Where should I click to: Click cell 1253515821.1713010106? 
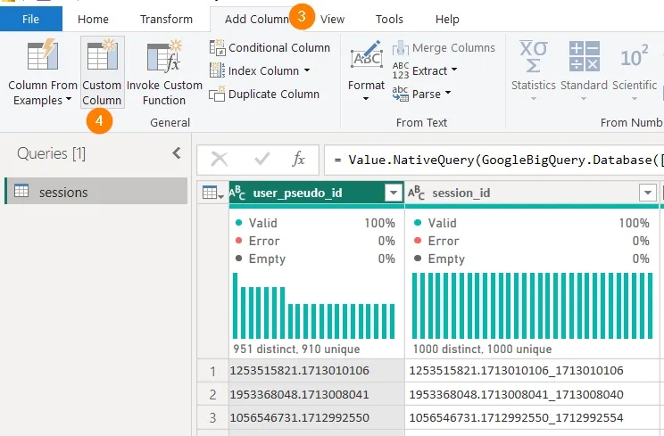(x=317, y=370)
